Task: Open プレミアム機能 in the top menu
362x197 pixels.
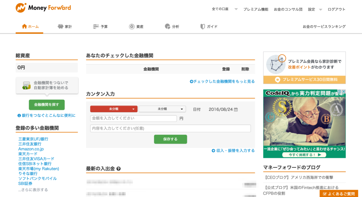Action: click(x=256, y=9)
